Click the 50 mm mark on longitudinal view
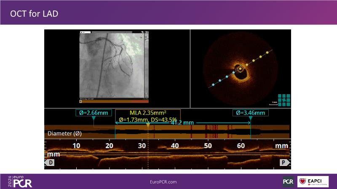Image resolution: width=337 pixels, height=189 pixels. click(208, 146)
